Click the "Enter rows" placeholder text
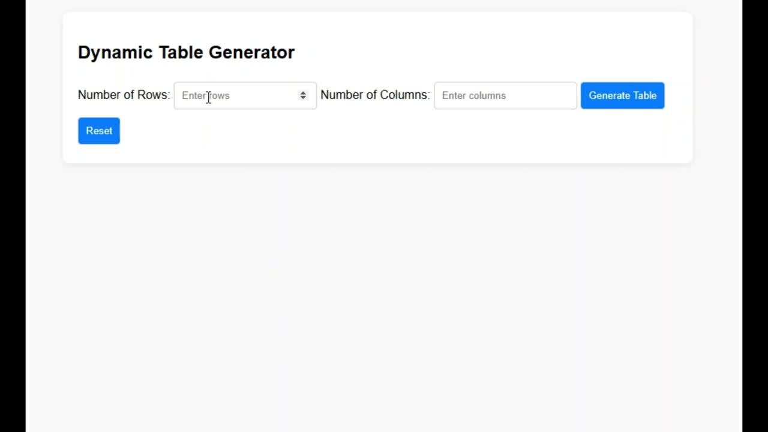This screenshot has width=768, height=432. pos(206,95)
